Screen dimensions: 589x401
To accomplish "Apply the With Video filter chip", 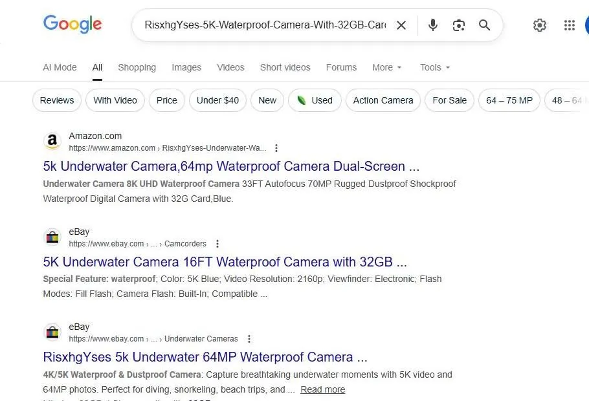I will pyautogui.click(x=115, y=100).
